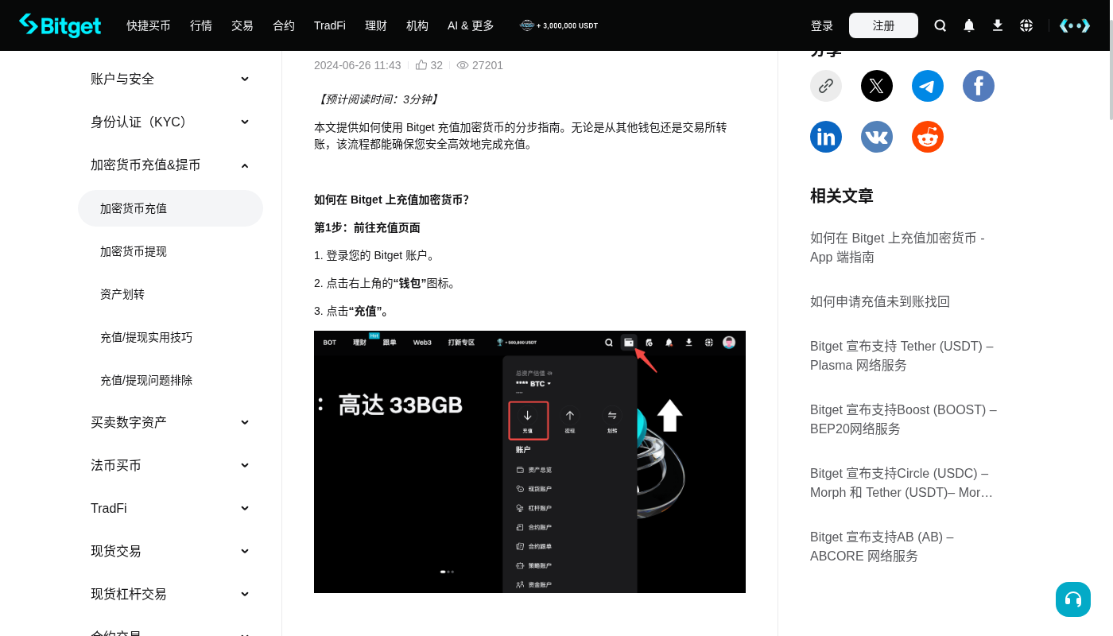Click the 注册 button

point(883,25)
